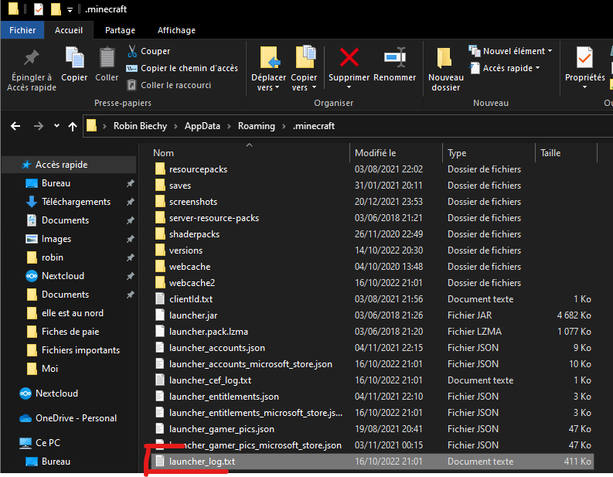Select pinned Bureau under Accès rapide
Image resolution: width=613 pixels, height=477 pixels.
click(x=56, y=183)
